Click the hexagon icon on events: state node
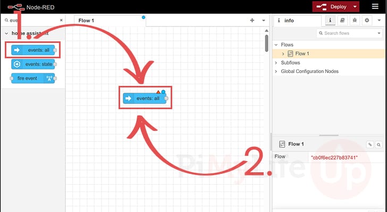 [17, 64]
